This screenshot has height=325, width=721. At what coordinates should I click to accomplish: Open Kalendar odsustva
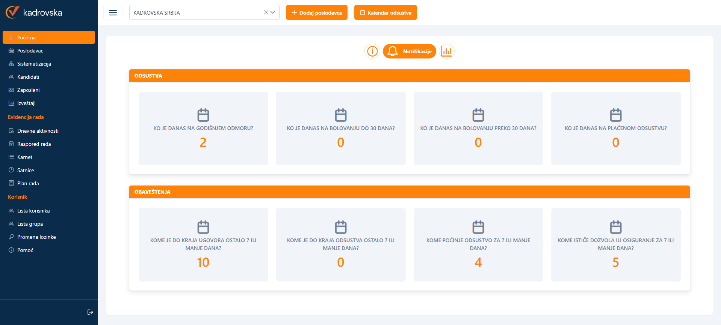click(x=385, y=13)
